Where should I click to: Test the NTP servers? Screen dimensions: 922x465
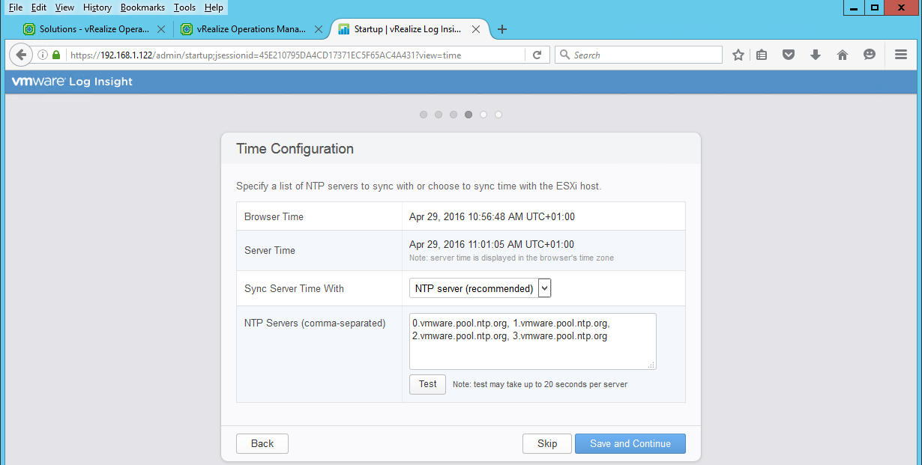click(x=427, y=384)
